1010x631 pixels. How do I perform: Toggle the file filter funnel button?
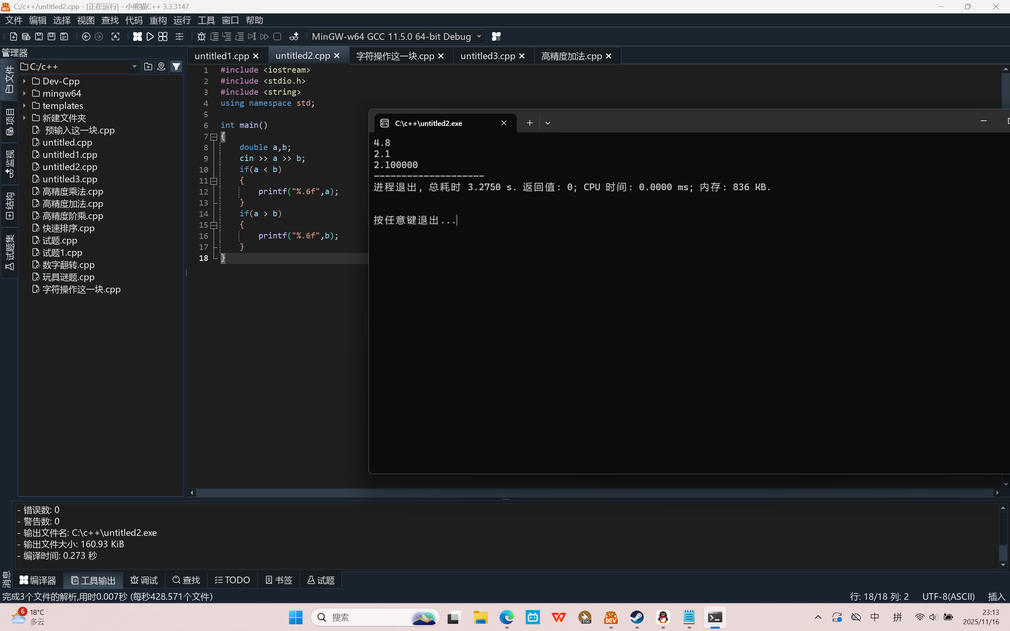[x=176, y=66]
